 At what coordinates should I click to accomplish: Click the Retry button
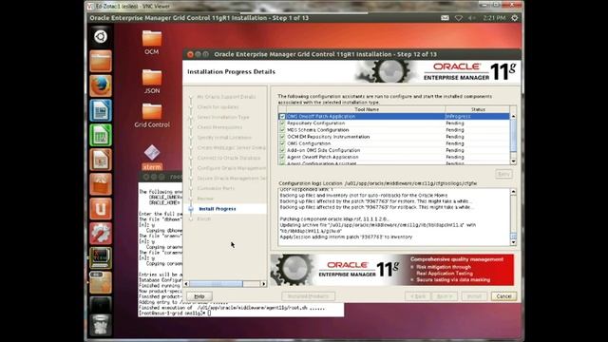tap(503, 175)
